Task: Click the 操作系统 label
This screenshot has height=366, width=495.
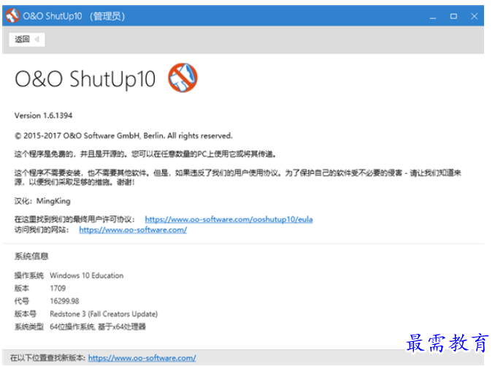Action: pyautogui.click(x=28, y=275)
